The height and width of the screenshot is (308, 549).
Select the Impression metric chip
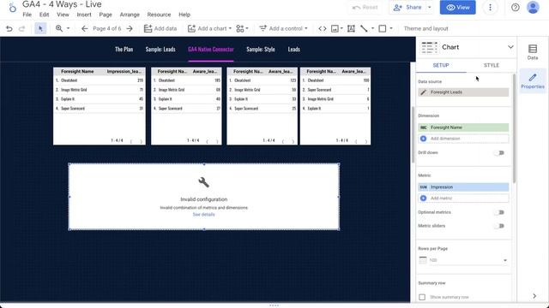(463, 187)
